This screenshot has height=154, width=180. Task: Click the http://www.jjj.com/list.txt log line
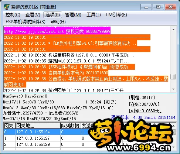pyautogui.click(x=57, y=31)
